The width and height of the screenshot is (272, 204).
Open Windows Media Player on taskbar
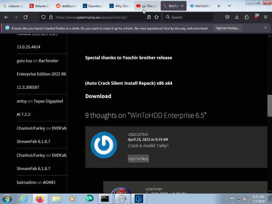tap(73, 199)
